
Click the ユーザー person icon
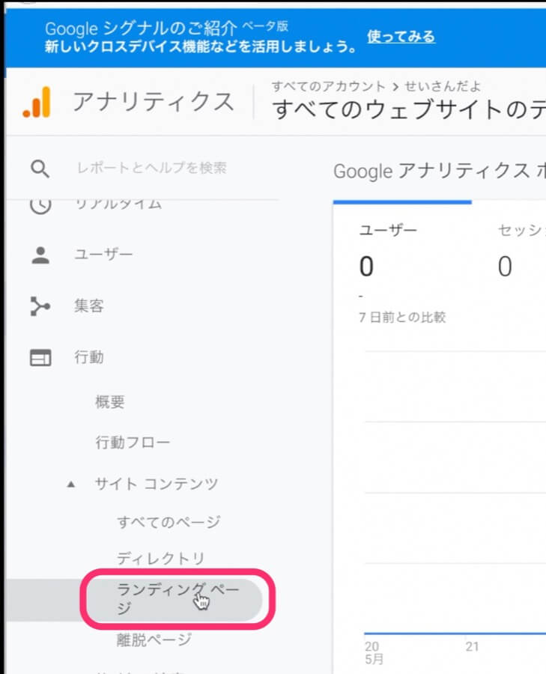pos(40,255)
